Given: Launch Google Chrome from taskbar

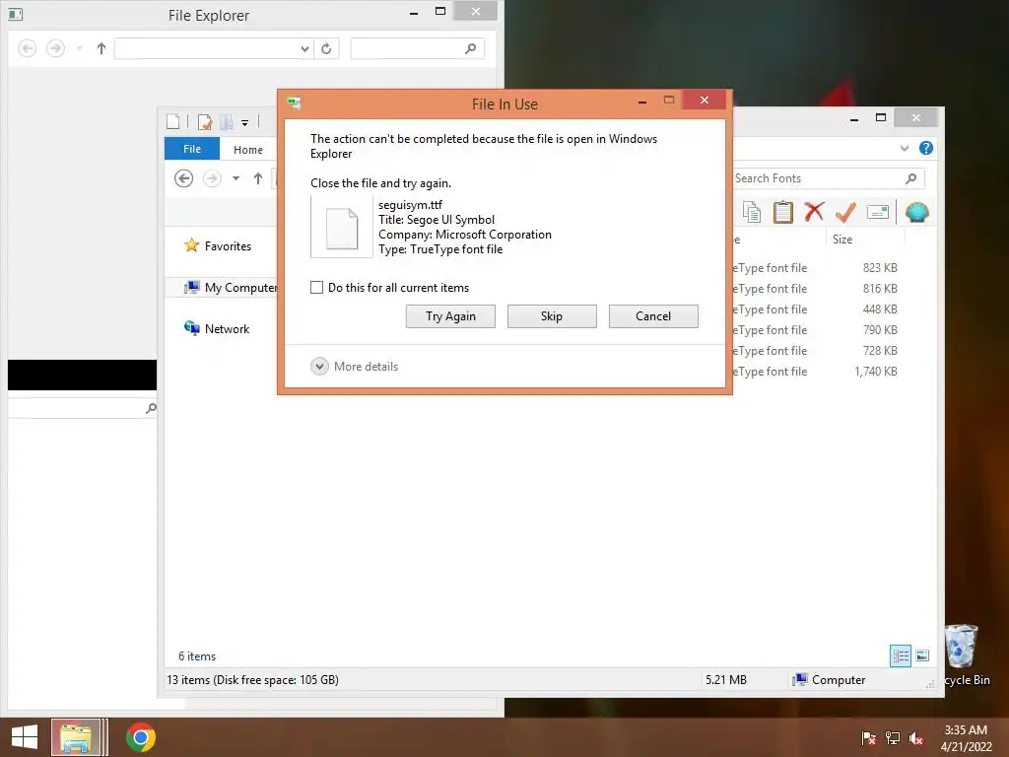Looking at the screenshot, I should 141,737.
